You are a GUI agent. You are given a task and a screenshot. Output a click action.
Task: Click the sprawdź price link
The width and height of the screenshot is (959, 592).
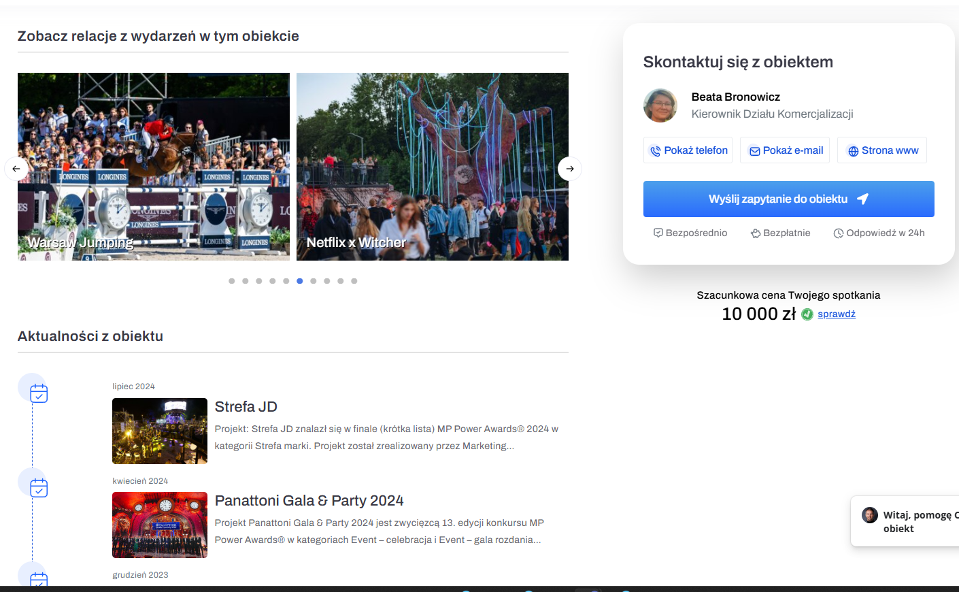[837, 314]
